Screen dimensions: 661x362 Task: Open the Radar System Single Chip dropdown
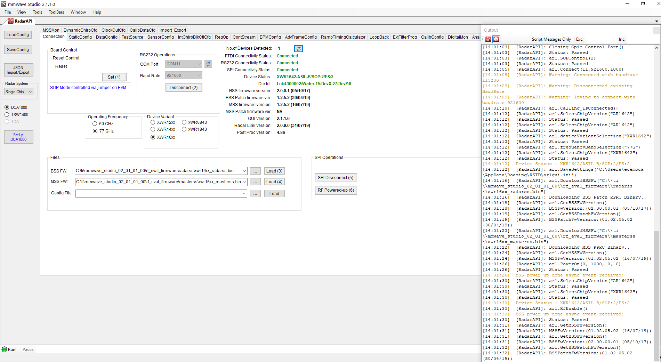pyautogui.click(x=19, y=92)
